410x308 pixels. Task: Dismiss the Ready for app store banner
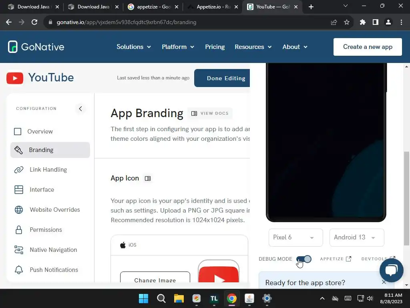click(384, 282)
